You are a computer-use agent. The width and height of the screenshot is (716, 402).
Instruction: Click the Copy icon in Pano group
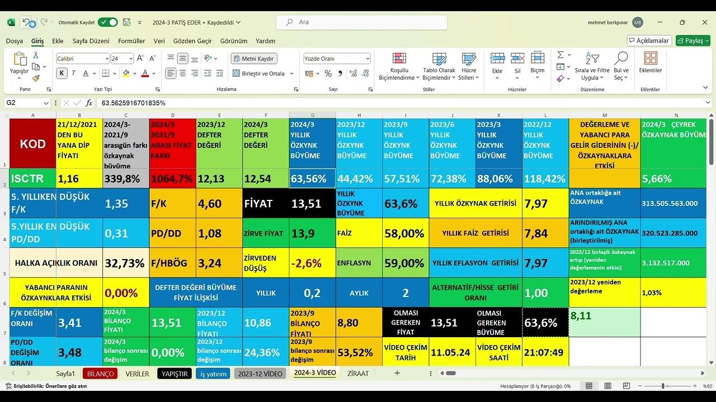pyautogui.click(x=36, y=66)
